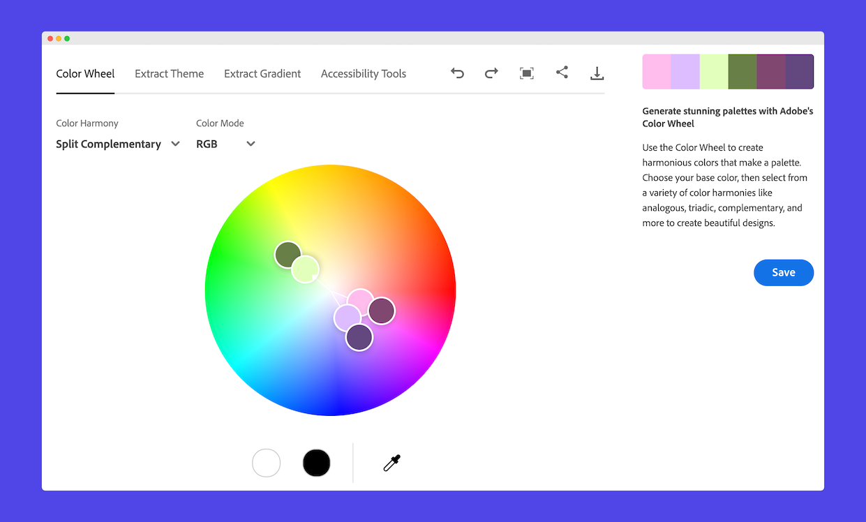Screen dimensions: 866x522
Task: Select the center base color handle on wheel
Action: pyautogui.click(x=361, y=299)
